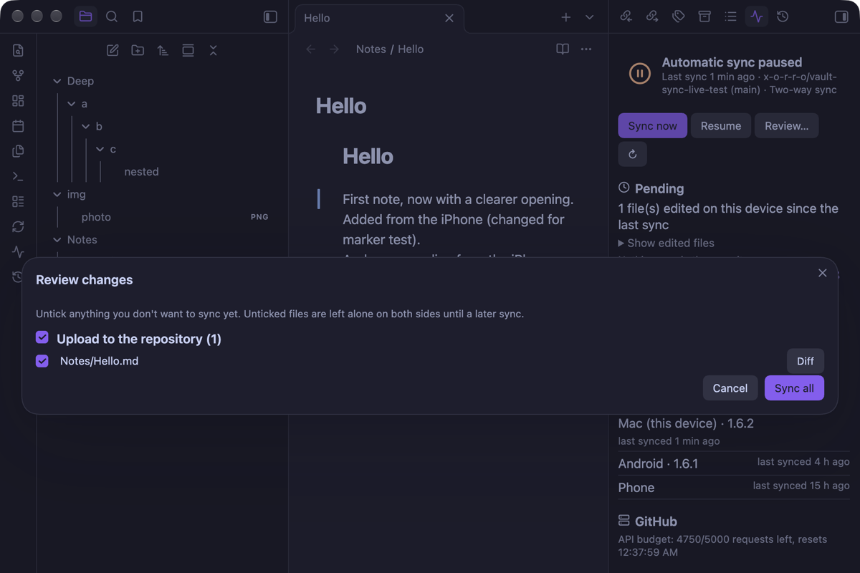This screenshot has width=860, height=573.
Task: Open graph view from ribbon
Action: coord(18,75)
